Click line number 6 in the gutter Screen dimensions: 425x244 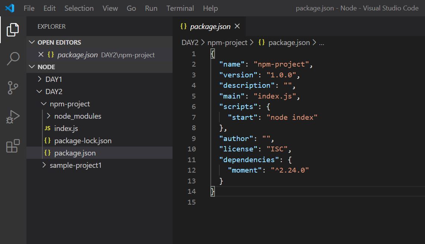pos(193,106)
